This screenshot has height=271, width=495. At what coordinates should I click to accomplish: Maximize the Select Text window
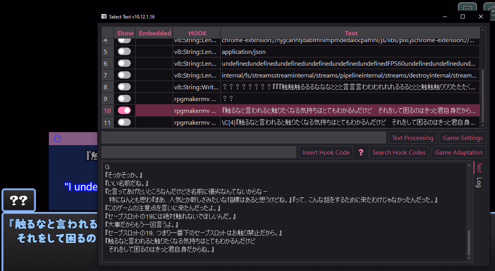(463, 17)
